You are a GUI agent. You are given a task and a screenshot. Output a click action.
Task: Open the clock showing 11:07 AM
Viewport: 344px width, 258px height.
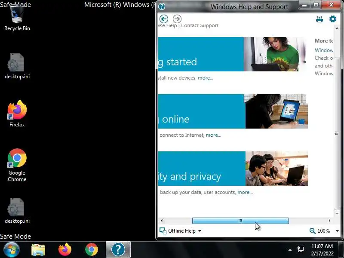[x=322, y=250]
